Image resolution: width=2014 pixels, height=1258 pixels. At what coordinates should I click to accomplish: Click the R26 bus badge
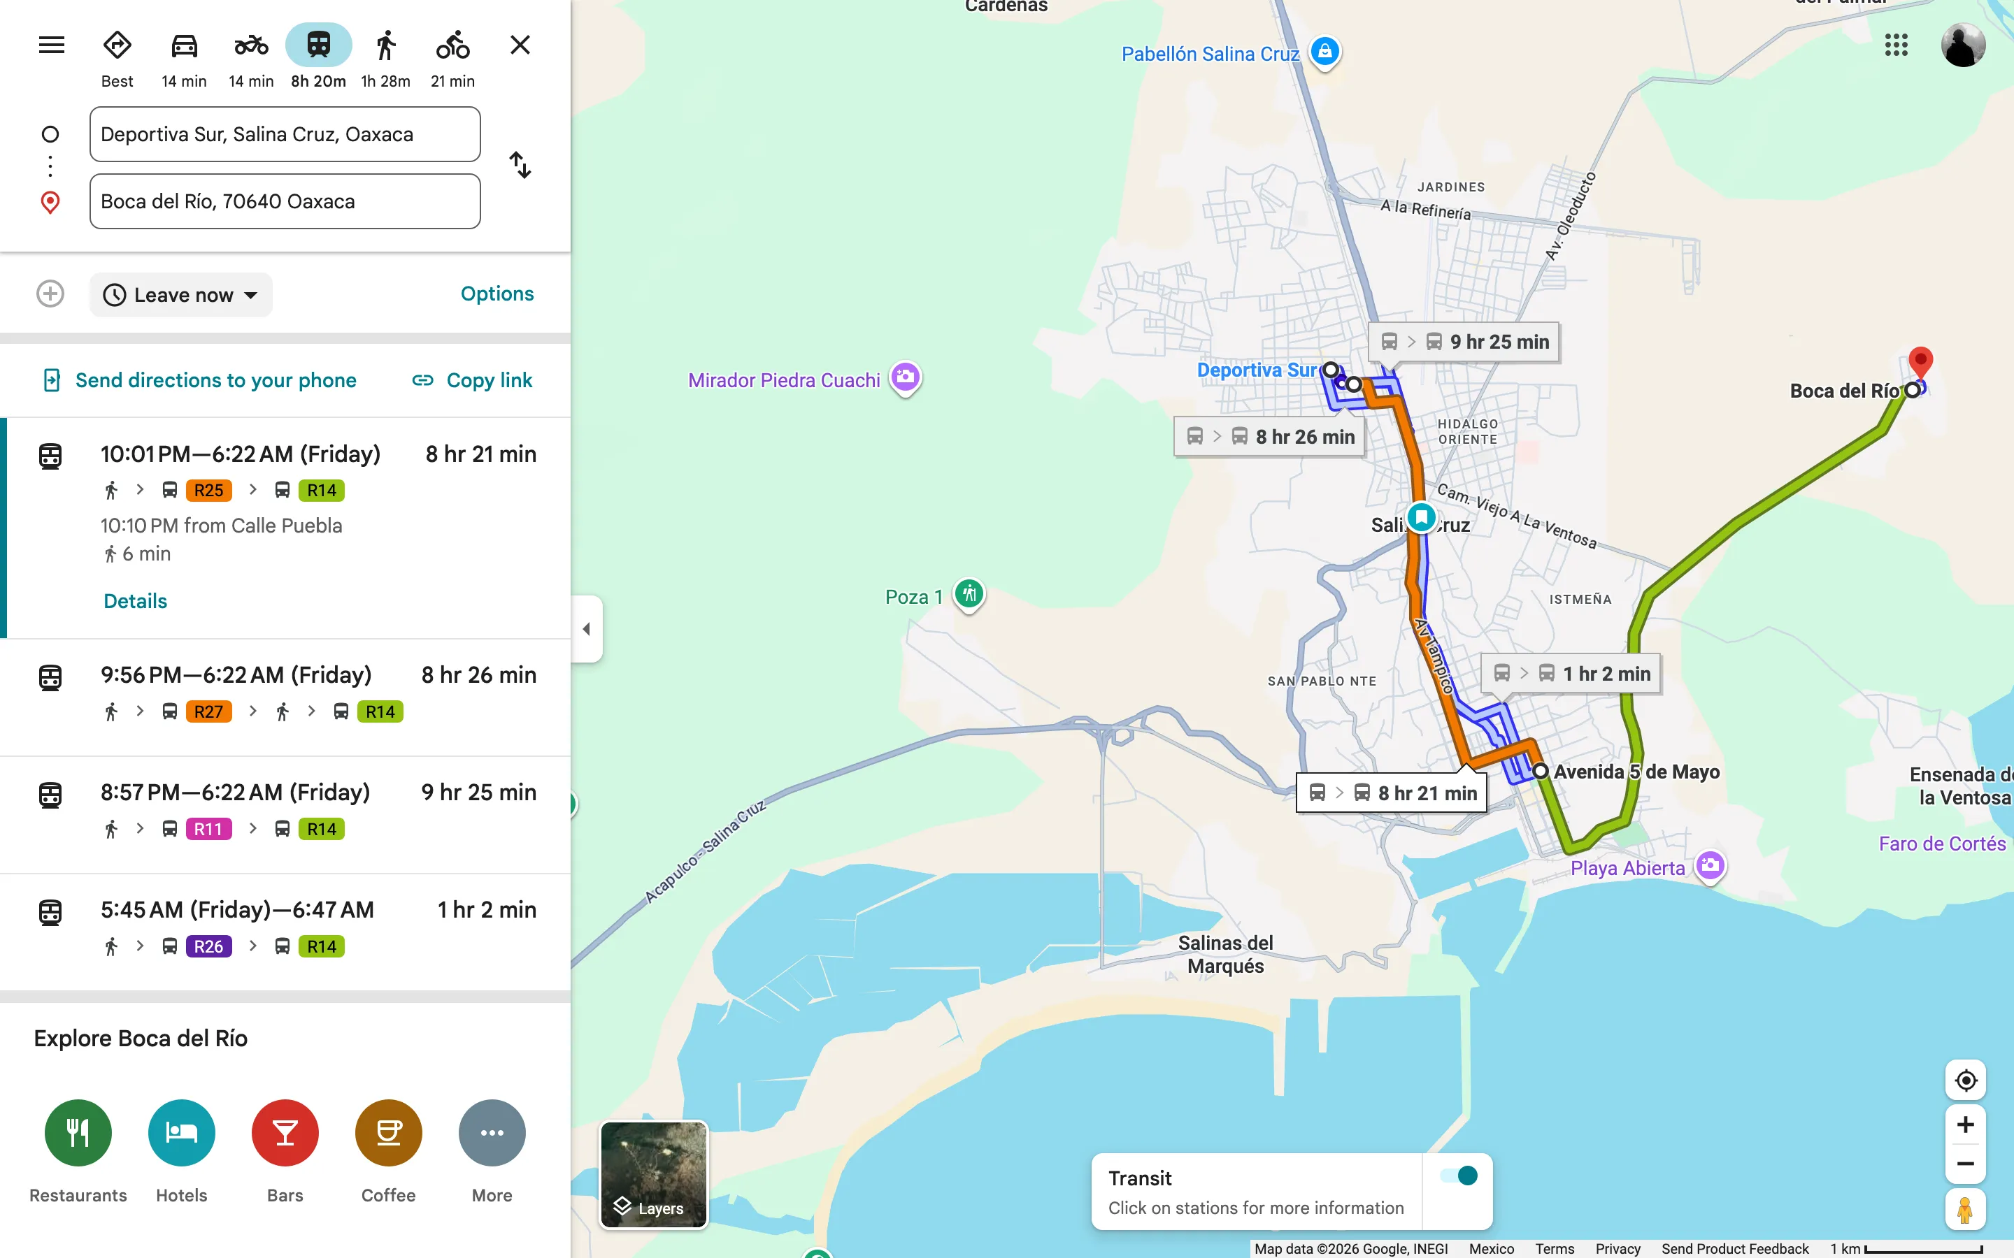[x=208, y=946]
